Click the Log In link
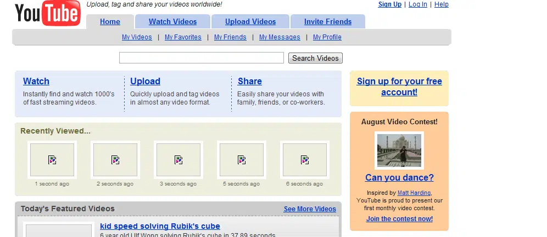The image size is (547, 237). [x=417, y=4]
